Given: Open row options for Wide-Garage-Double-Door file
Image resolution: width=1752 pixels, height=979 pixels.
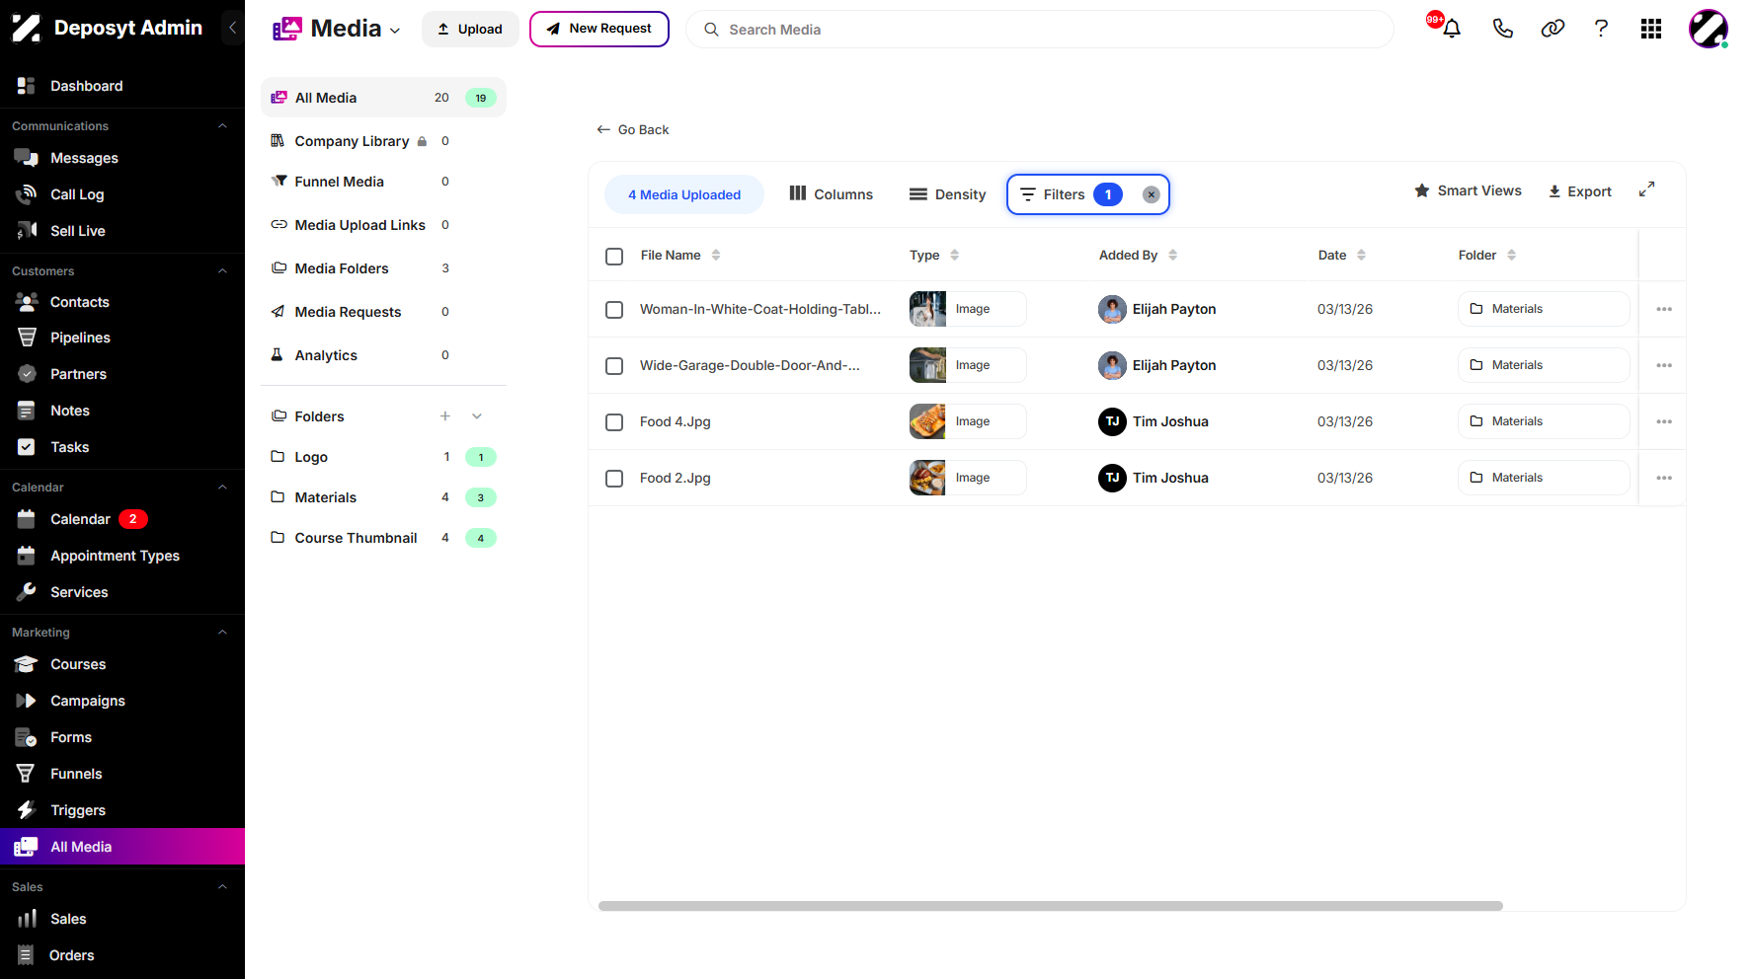Looking at the screenshot, I should coord(1664,365).
